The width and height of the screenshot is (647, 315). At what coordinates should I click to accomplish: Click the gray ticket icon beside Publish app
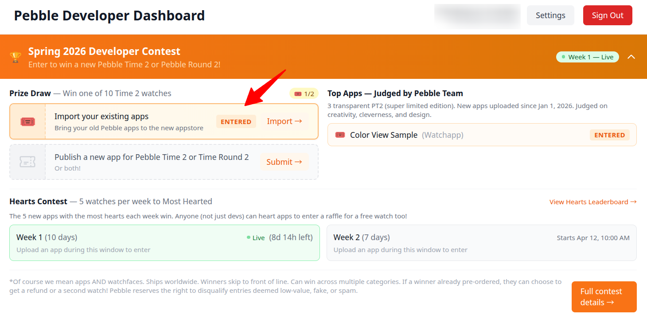(x=27, y=162)
